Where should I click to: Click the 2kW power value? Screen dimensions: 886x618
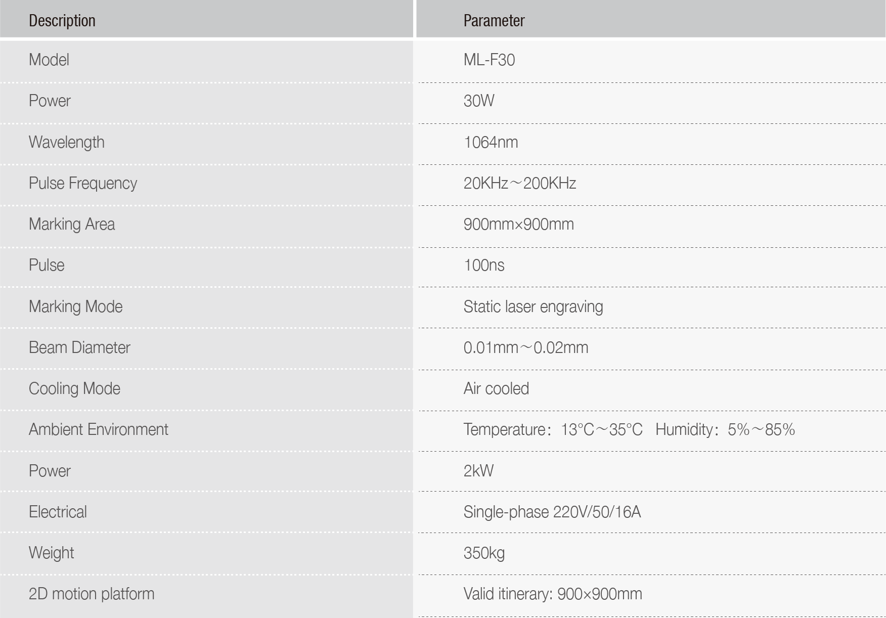478,471
